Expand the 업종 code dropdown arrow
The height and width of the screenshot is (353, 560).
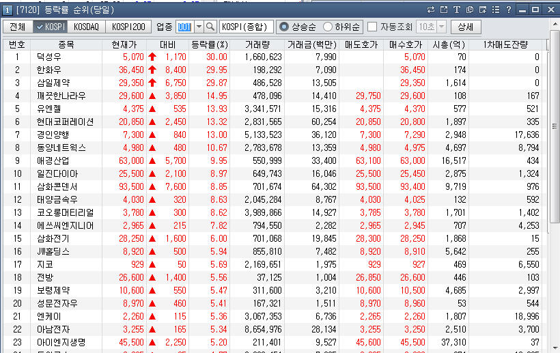click(x=199, y=27)
